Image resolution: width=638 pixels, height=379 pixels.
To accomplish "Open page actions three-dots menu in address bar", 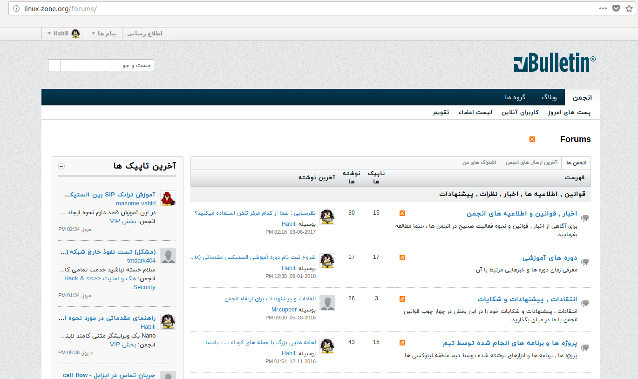I will 603,8.
